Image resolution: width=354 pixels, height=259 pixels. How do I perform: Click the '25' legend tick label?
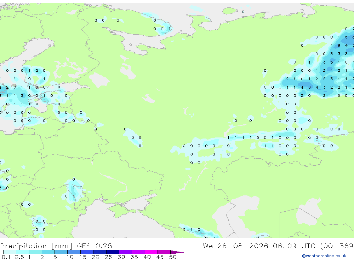click(x=108, y=257)
